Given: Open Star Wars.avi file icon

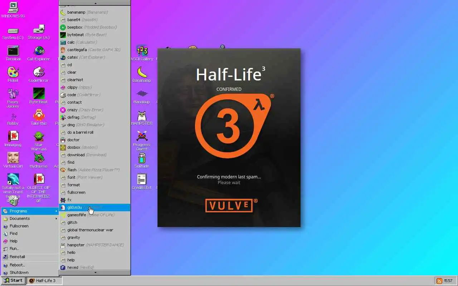Looking at the screenshot, I should click(39, 141).
